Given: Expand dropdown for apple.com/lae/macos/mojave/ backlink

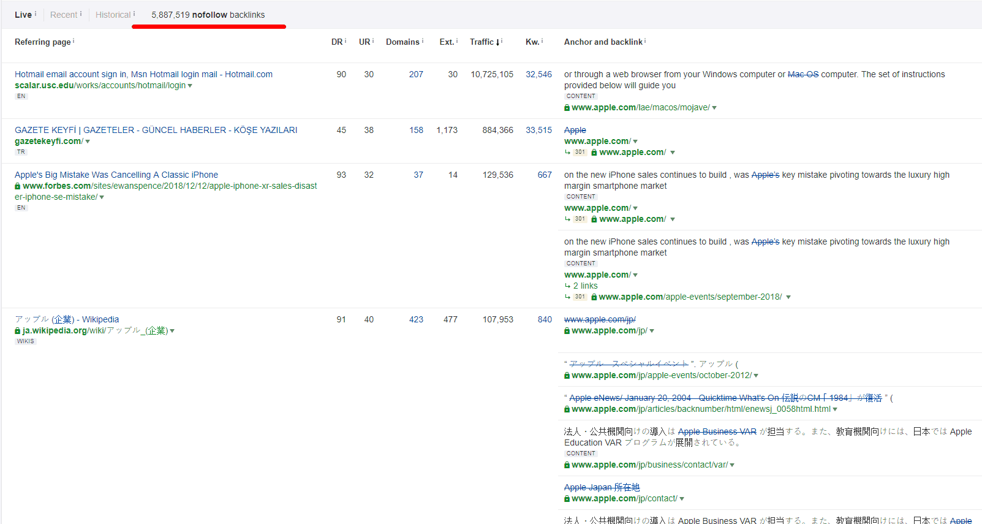Looking at the screenshot, I should tap(714, 108).
